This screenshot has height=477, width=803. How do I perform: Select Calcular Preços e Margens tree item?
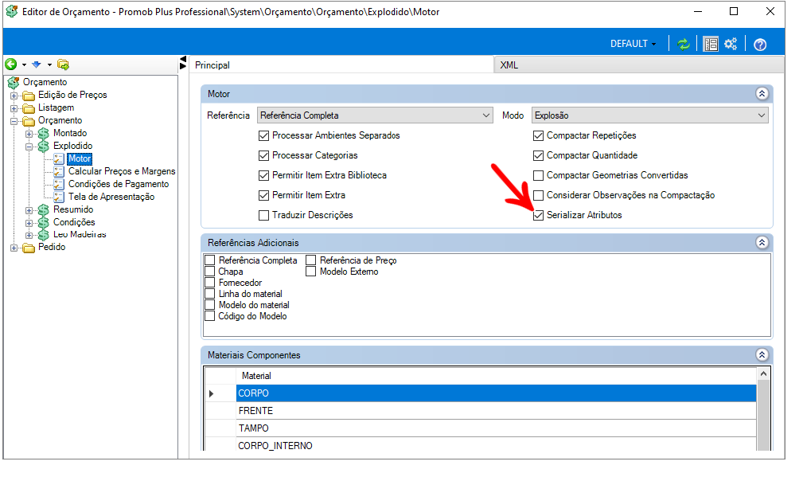coord(122,172)
